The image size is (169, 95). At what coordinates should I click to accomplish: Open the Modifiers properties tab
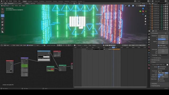(x=149, y=53)
